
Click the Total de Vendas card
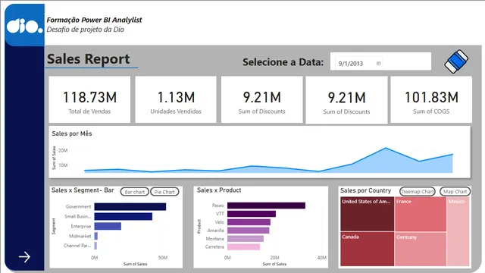tap(89, 99)
